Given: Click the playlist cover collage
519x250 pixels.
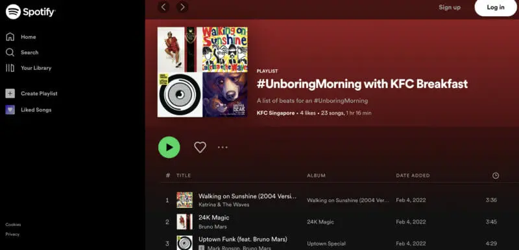Looking at the screenshot, I should [x=202, y=72].
